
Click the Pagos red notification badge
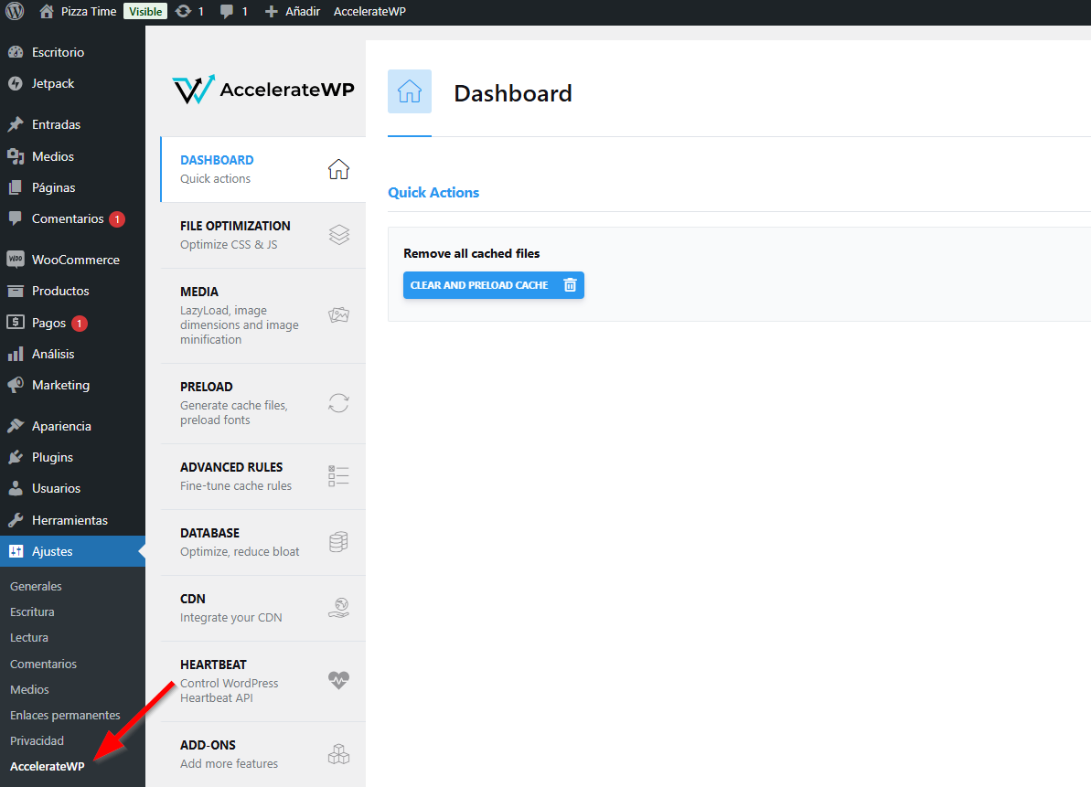(80, 324)
